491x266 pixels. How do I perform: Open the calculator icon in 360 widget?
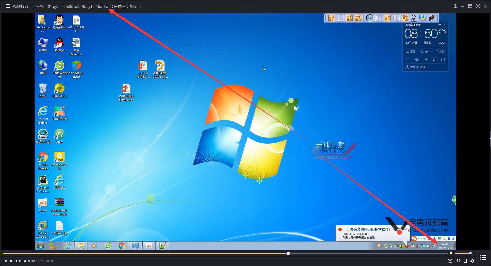[x=434, y=60]
